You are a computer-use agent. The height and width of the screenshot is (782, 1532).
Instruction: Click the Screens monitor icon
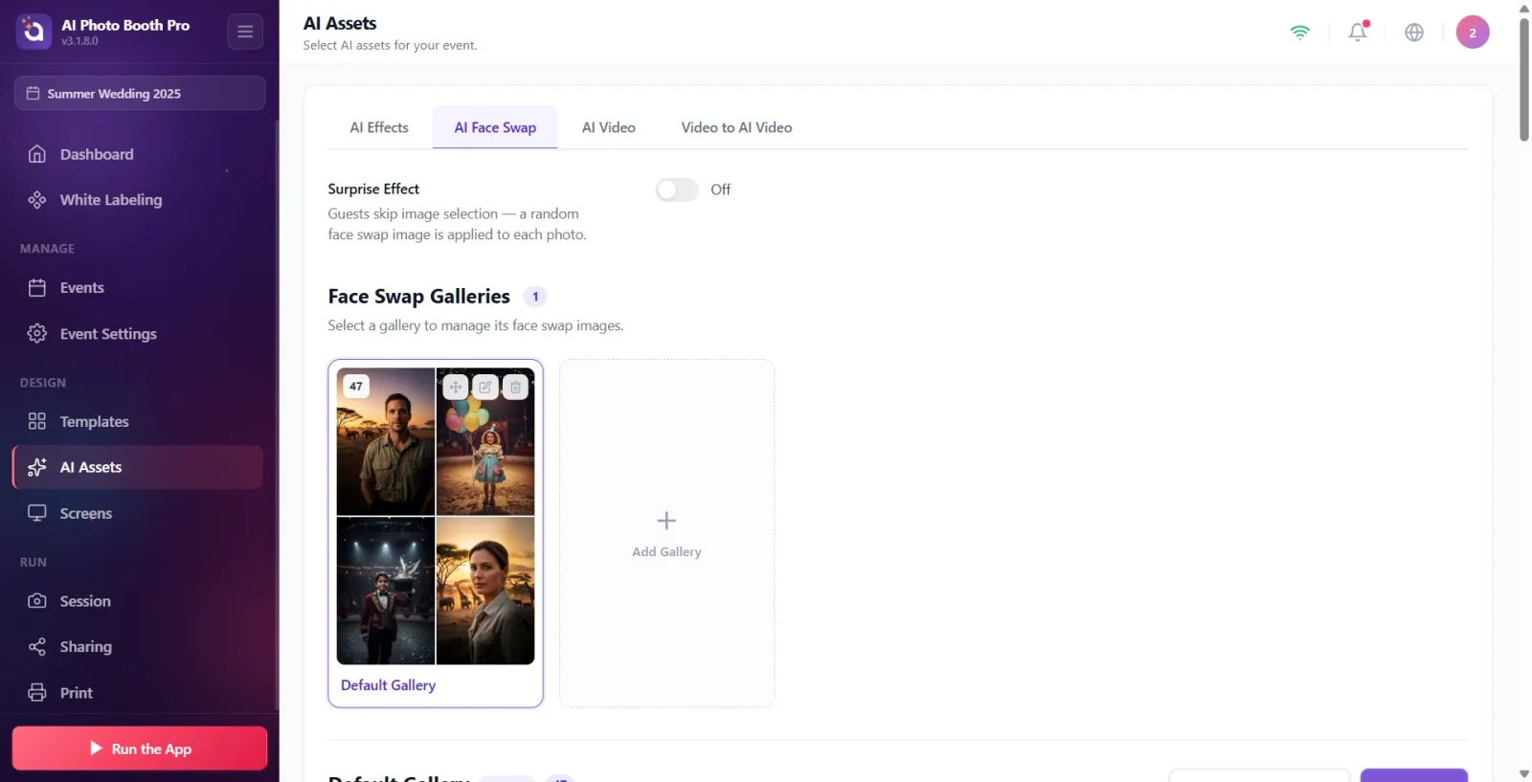pyautogui.click(x=37, y=514)
